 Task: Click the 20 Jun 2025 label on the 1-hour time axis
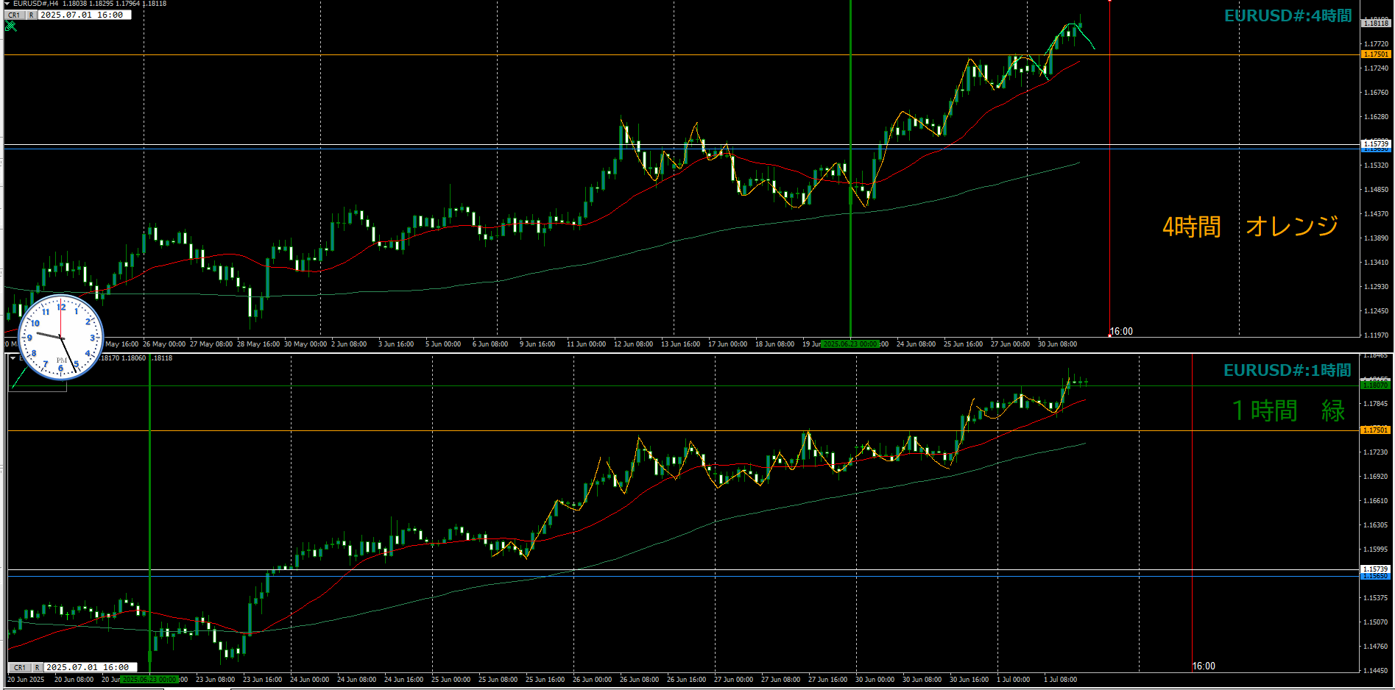tap(26, 679)
